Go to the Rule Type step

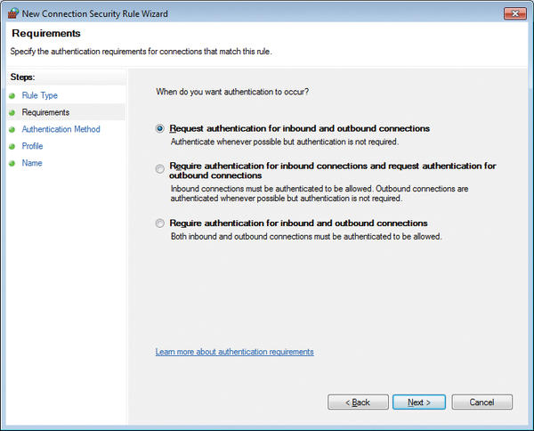pyautogui.click(x=39, y=95)
